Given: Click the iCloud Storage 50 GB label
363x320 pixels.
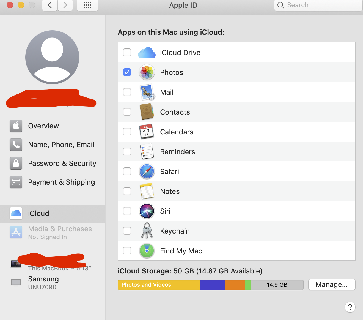Looking at the screenshot, I should pos(190,271).
